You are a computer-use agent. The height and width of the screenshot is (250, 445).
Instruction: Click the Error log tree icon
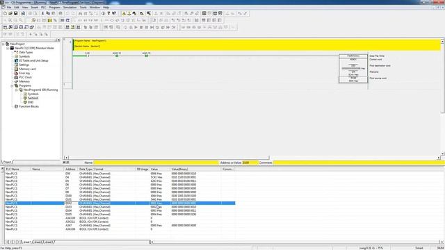click(16, 73)
